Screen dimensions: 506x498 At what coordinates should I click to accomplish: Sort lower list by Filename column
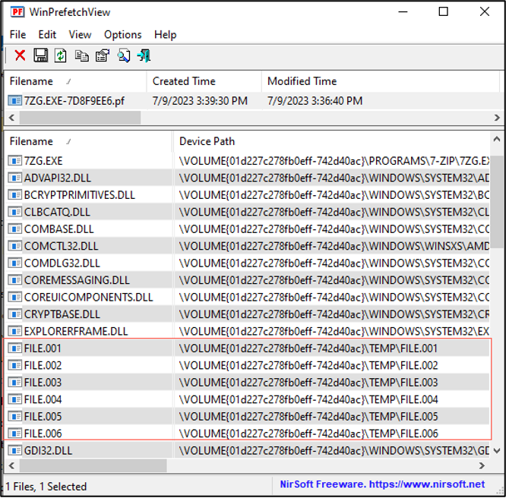click(88, 141)
